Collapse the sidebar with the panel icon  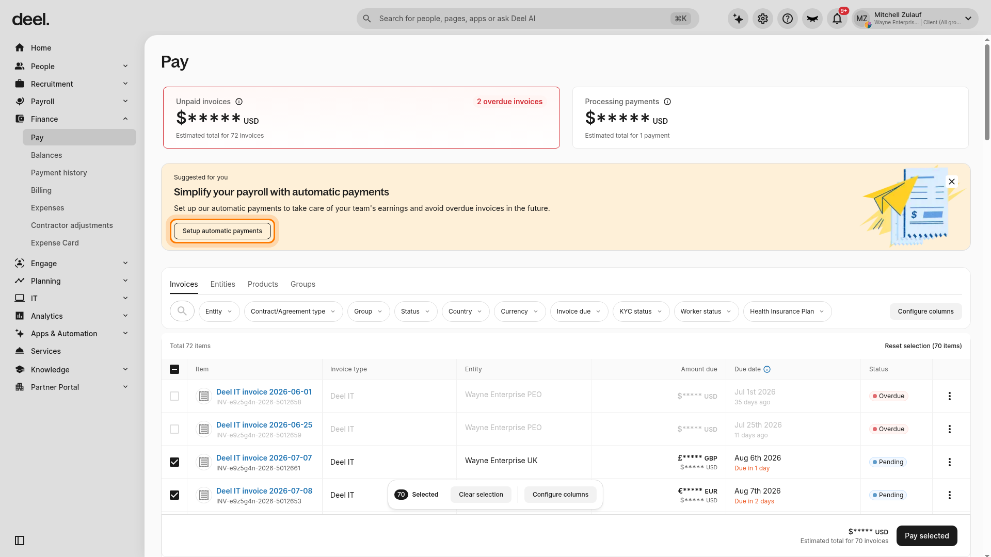pyautogui.click(x=20, y=540)
